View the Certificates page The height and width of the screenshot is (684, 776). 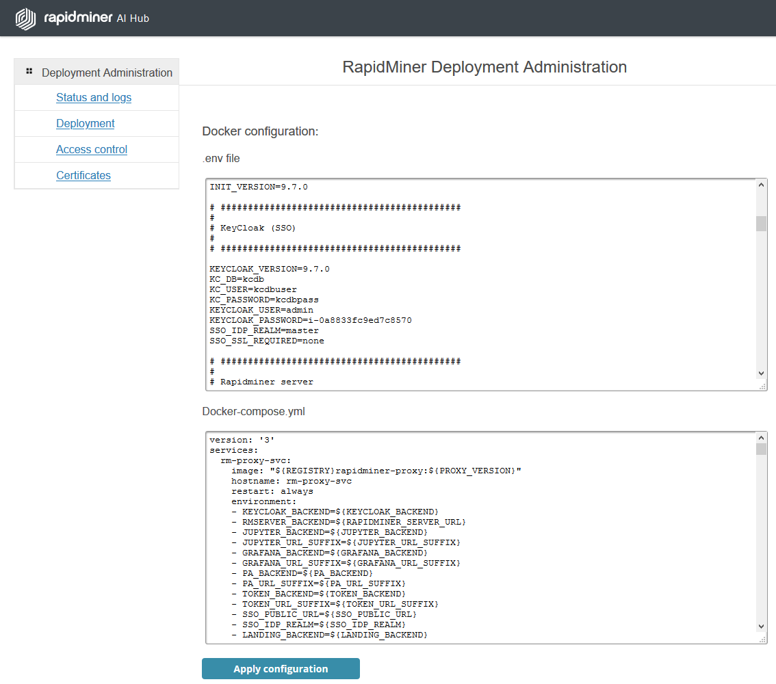click(83, 175)
